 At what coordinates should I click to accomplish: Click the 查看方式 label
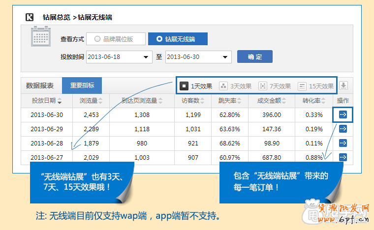tap(72, 39)
